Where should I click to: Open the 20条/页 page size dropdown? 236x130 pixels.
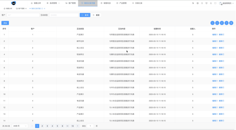[20, 126]
